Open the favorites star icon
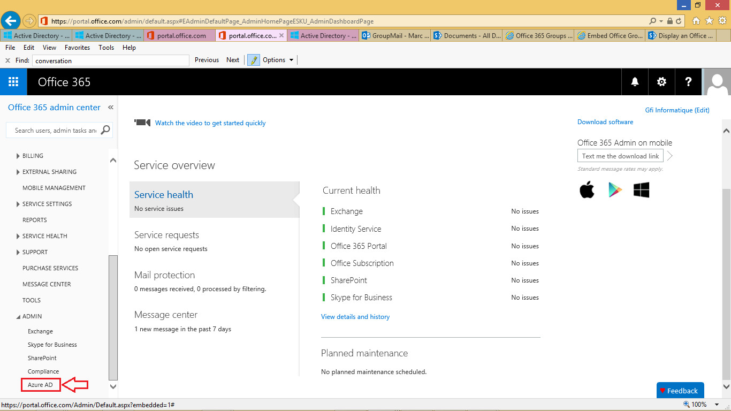This screenshot has height=411, width=731. pyautogui.click(x=709, y=21)
